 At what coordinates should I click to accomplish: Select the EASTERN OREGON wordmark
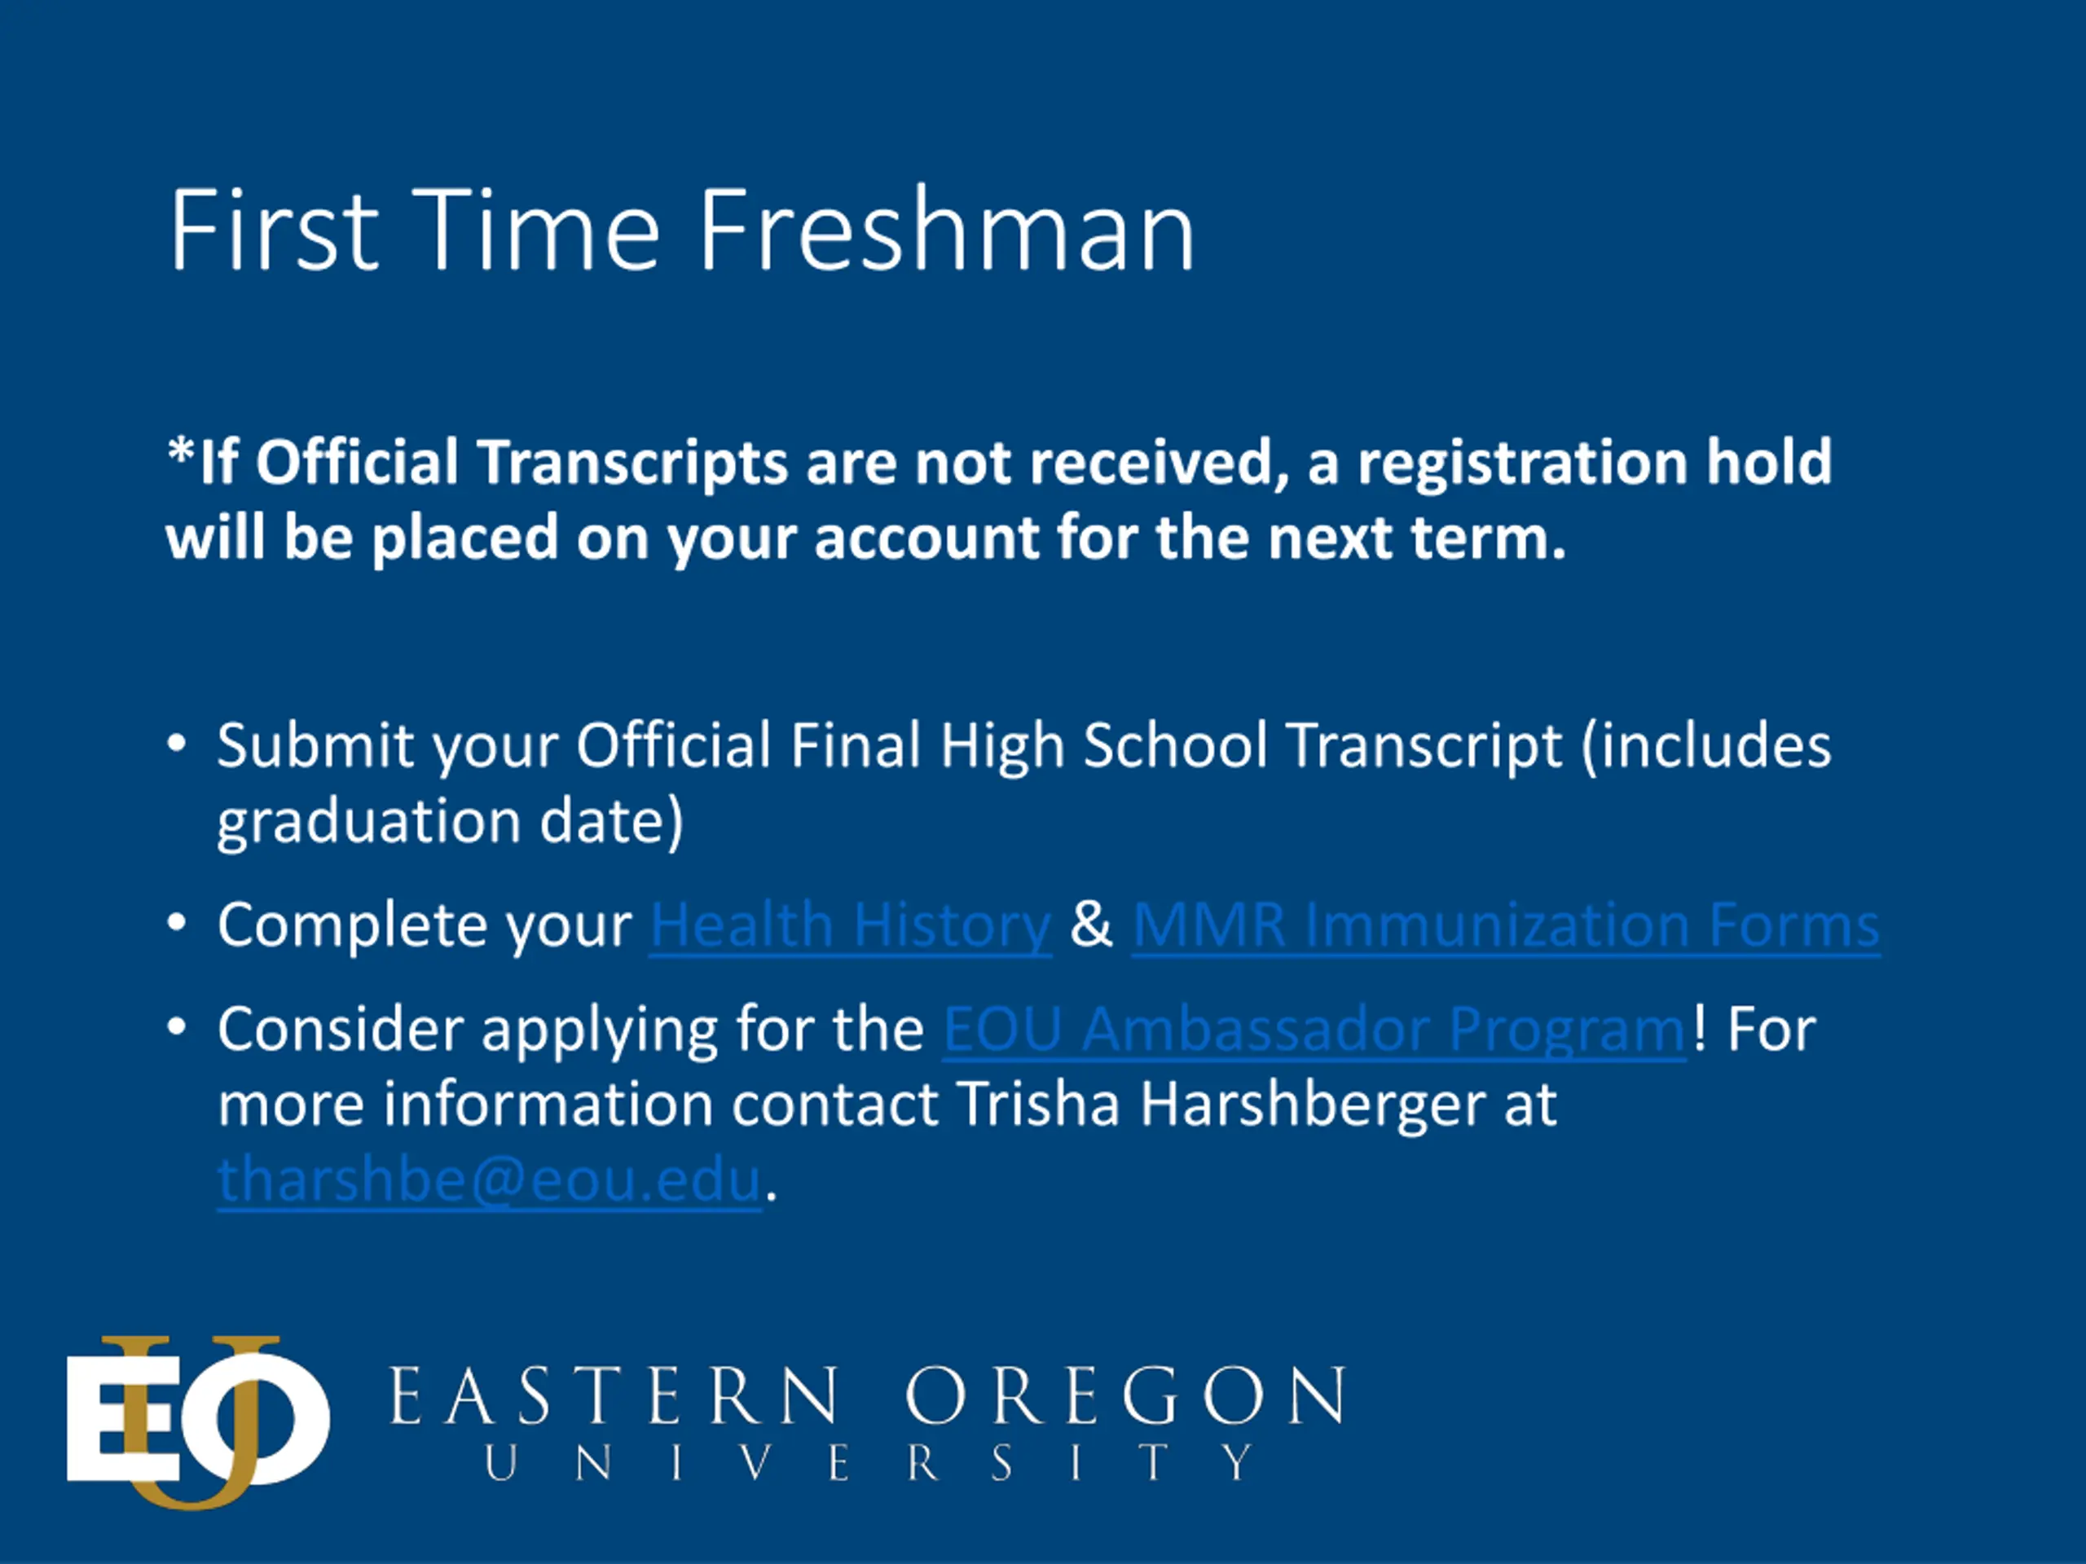pyautogui.click(x=868, y=1395)
